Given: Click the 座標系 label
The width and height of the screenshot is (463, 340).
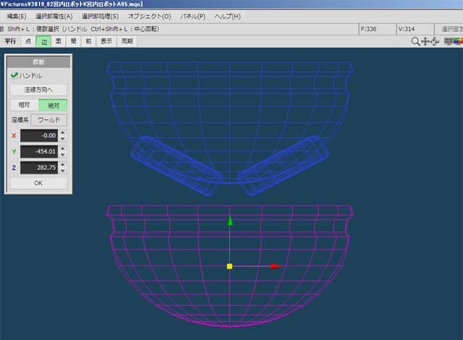Looking at the screenshot, I should (20, 120).
